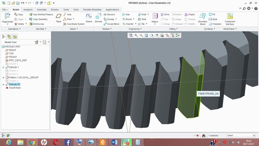Switch to the Flexible Modeling tab
This screenshot has height=146, width=259.
point(92,10)
